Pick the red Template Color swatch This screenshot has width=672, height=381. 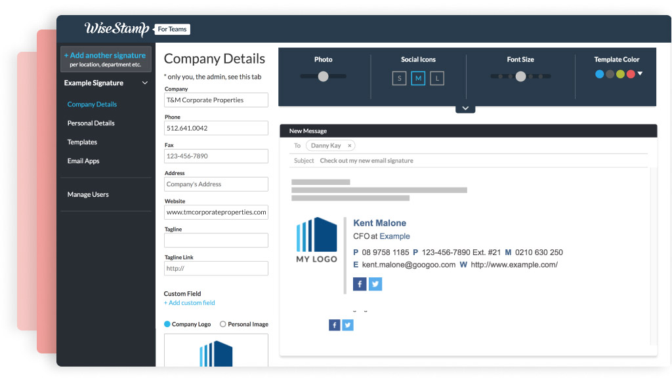pos(629,74)
